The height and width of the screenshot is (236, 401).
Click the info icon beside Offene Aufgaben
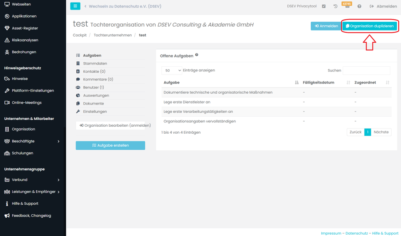[197, 55]
